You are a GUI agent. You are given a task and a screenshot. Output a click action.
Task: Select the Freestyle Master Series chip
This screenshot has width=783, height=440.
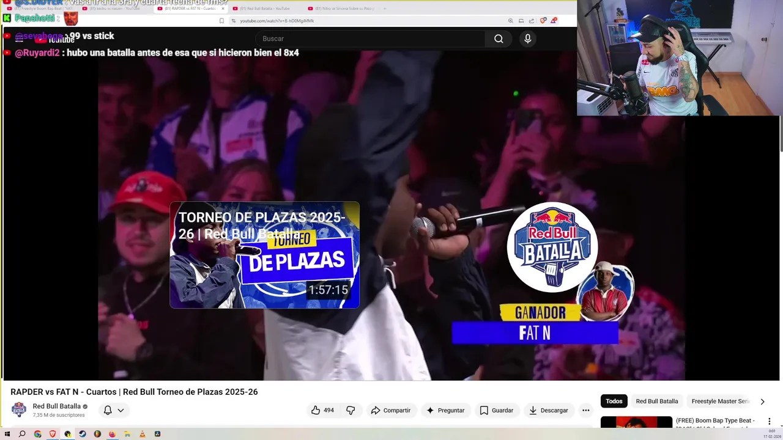(720, 402)
